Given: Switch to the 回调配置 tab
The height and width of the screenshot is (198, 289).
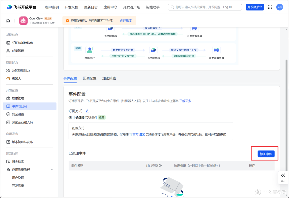Looking at the screenshot, I should [x=90, y=78].
